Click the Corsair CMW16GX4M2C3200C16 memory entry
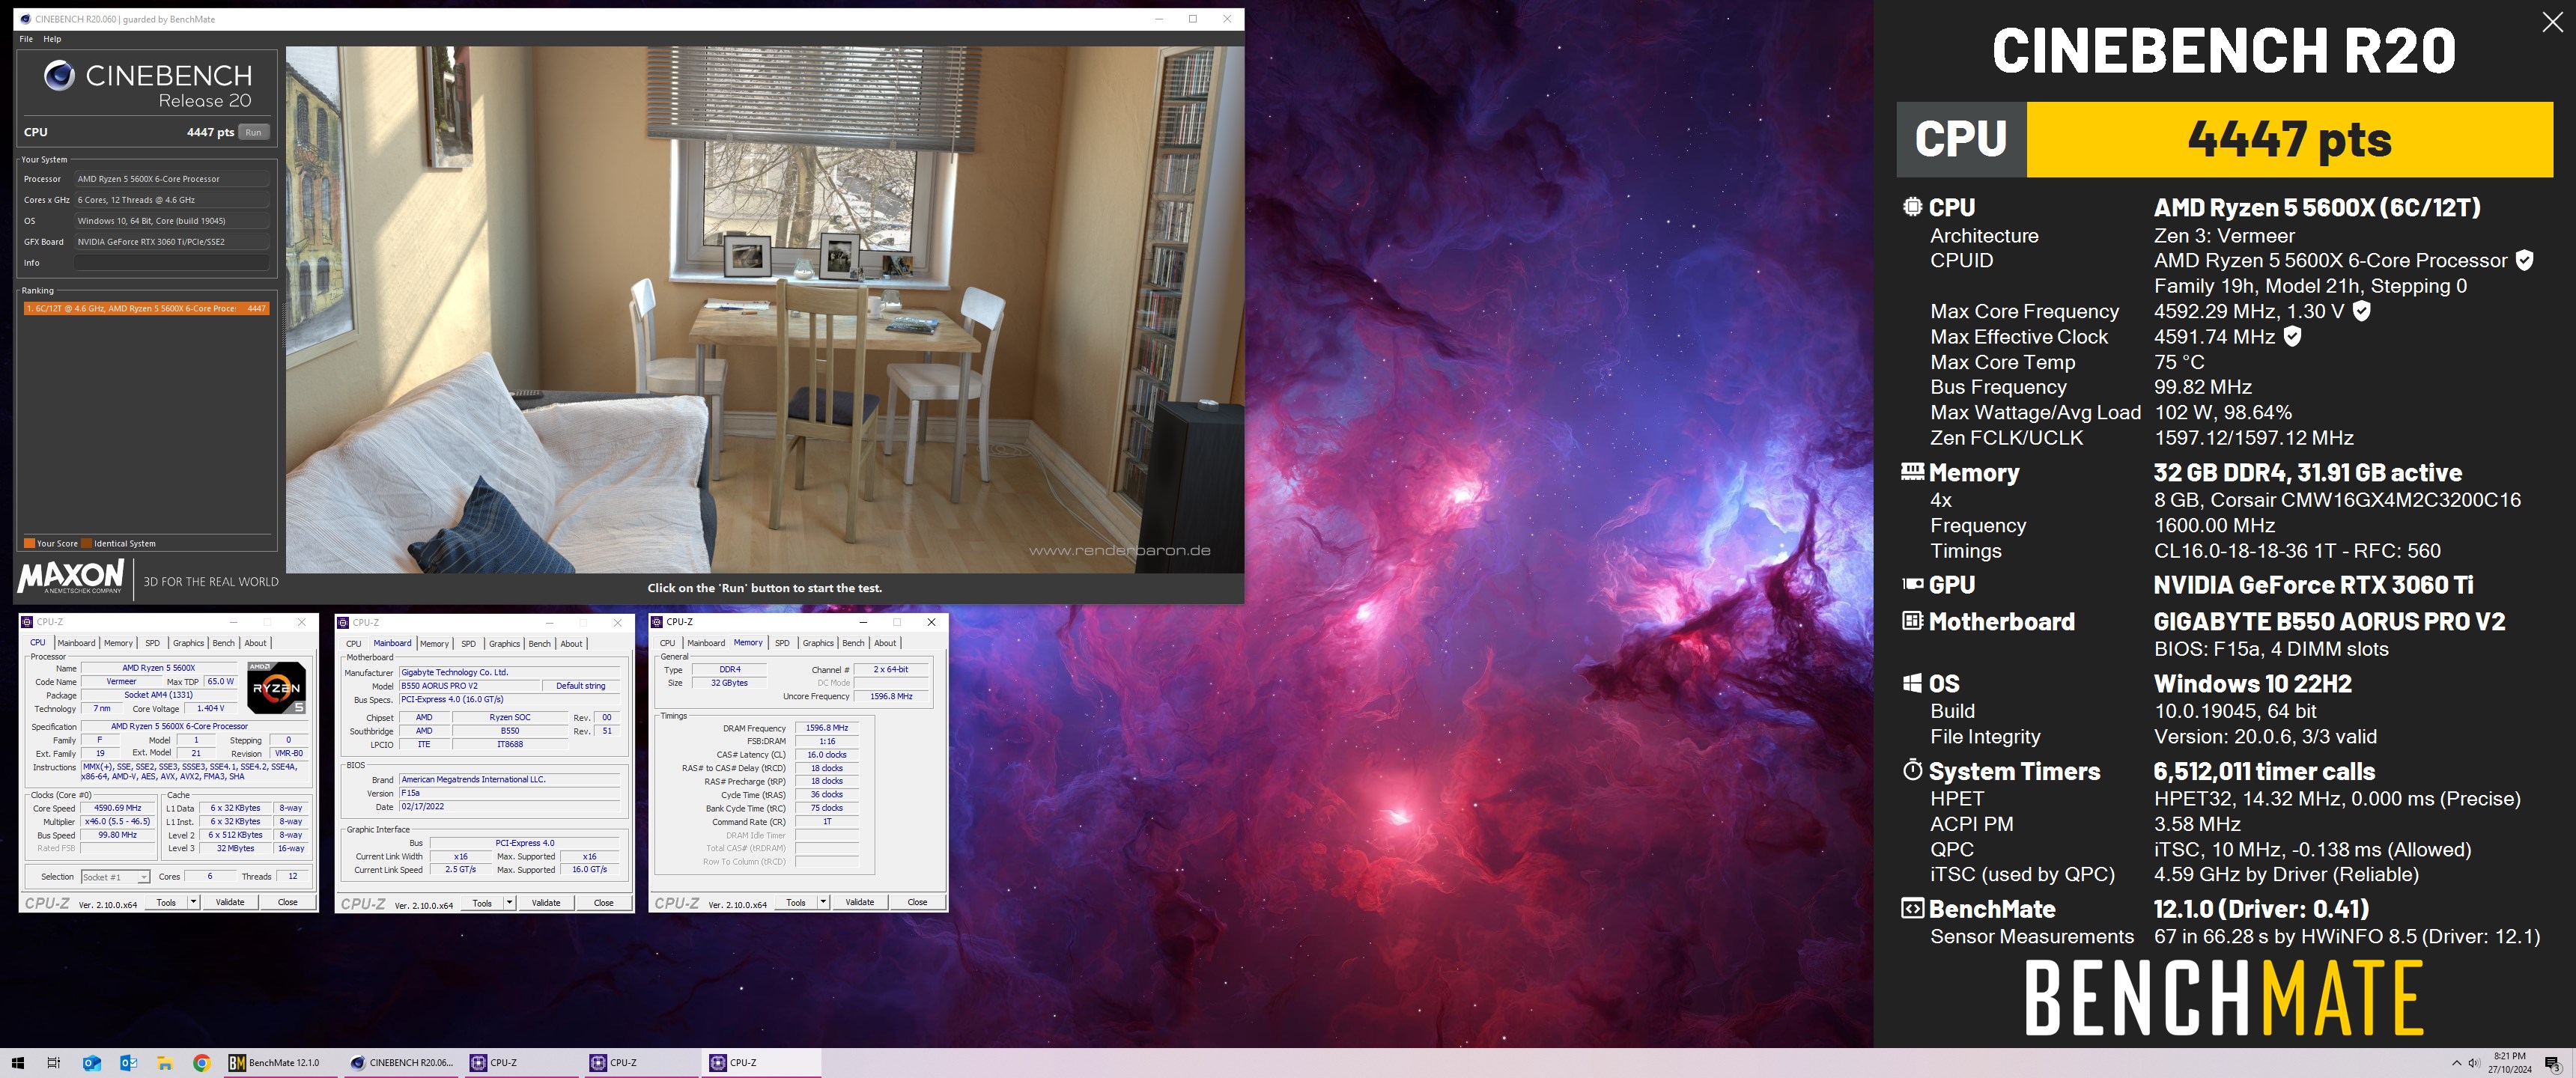Image resolution: width=2576 pixels, height=1078 pixels. pyautogui.click(x=2337, y=499)
